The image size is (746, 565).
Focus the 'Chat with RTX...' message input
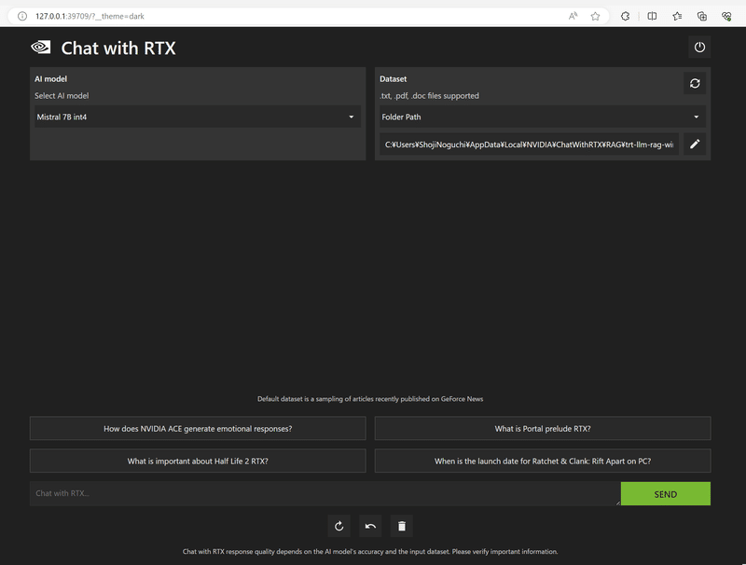click(x=325, y=493)
